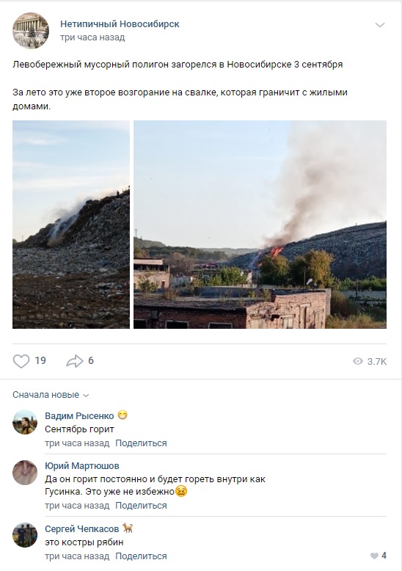Open the post options chevron menu
Image resolution: width=402 pixels, height=571 pixels.
point(380,25)
